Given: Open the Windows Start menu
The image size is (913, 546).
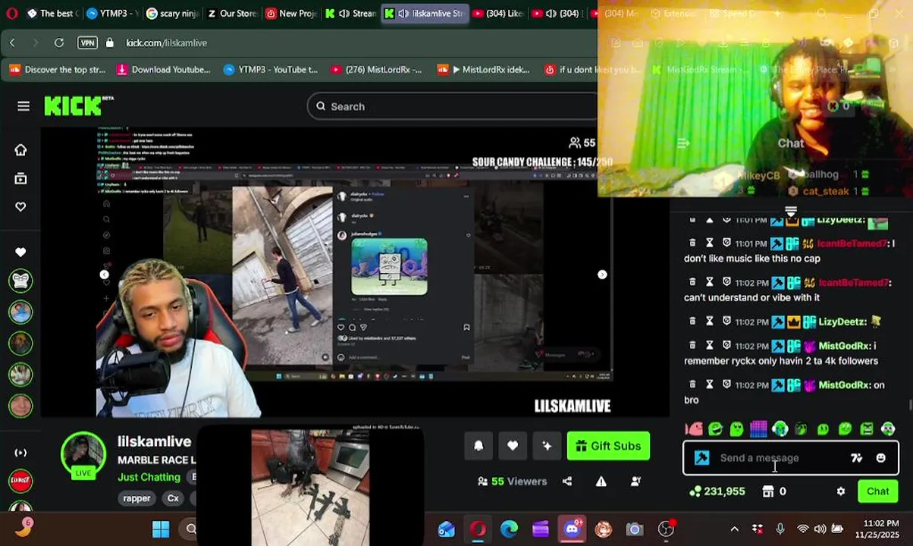Looking at the screenshot, I should pos(161,529).
